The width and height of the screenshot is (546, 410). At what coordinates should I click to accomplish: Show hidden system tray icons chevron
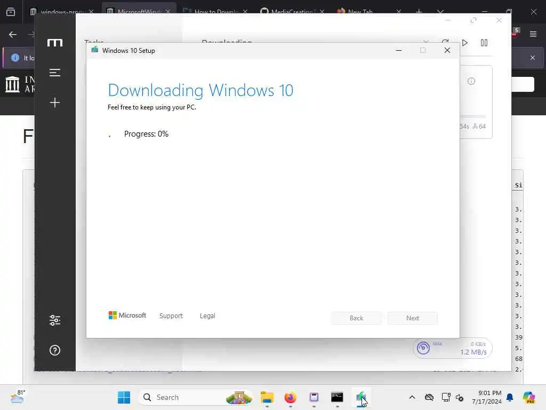point(412,397)
